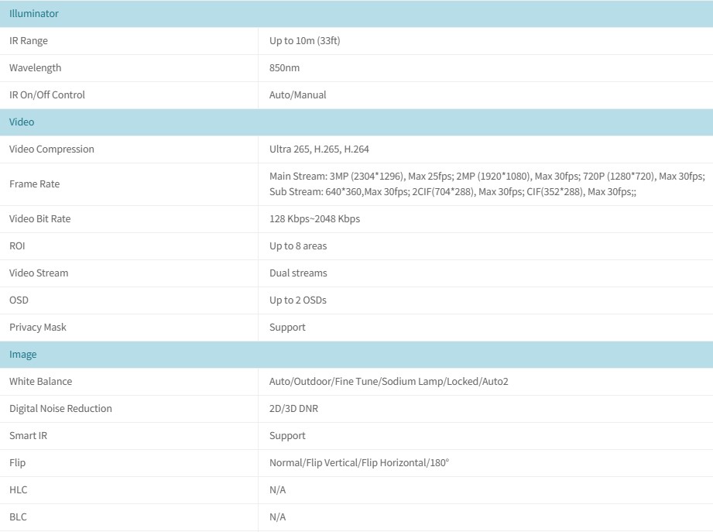
Task: Click 'Ultra 265, H.265, H.264' value
Action: tap(324, 149)
